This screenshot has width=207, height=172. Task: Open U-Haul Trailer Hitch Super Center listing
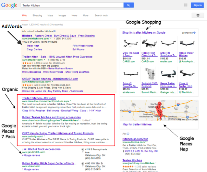coord(49,163)
